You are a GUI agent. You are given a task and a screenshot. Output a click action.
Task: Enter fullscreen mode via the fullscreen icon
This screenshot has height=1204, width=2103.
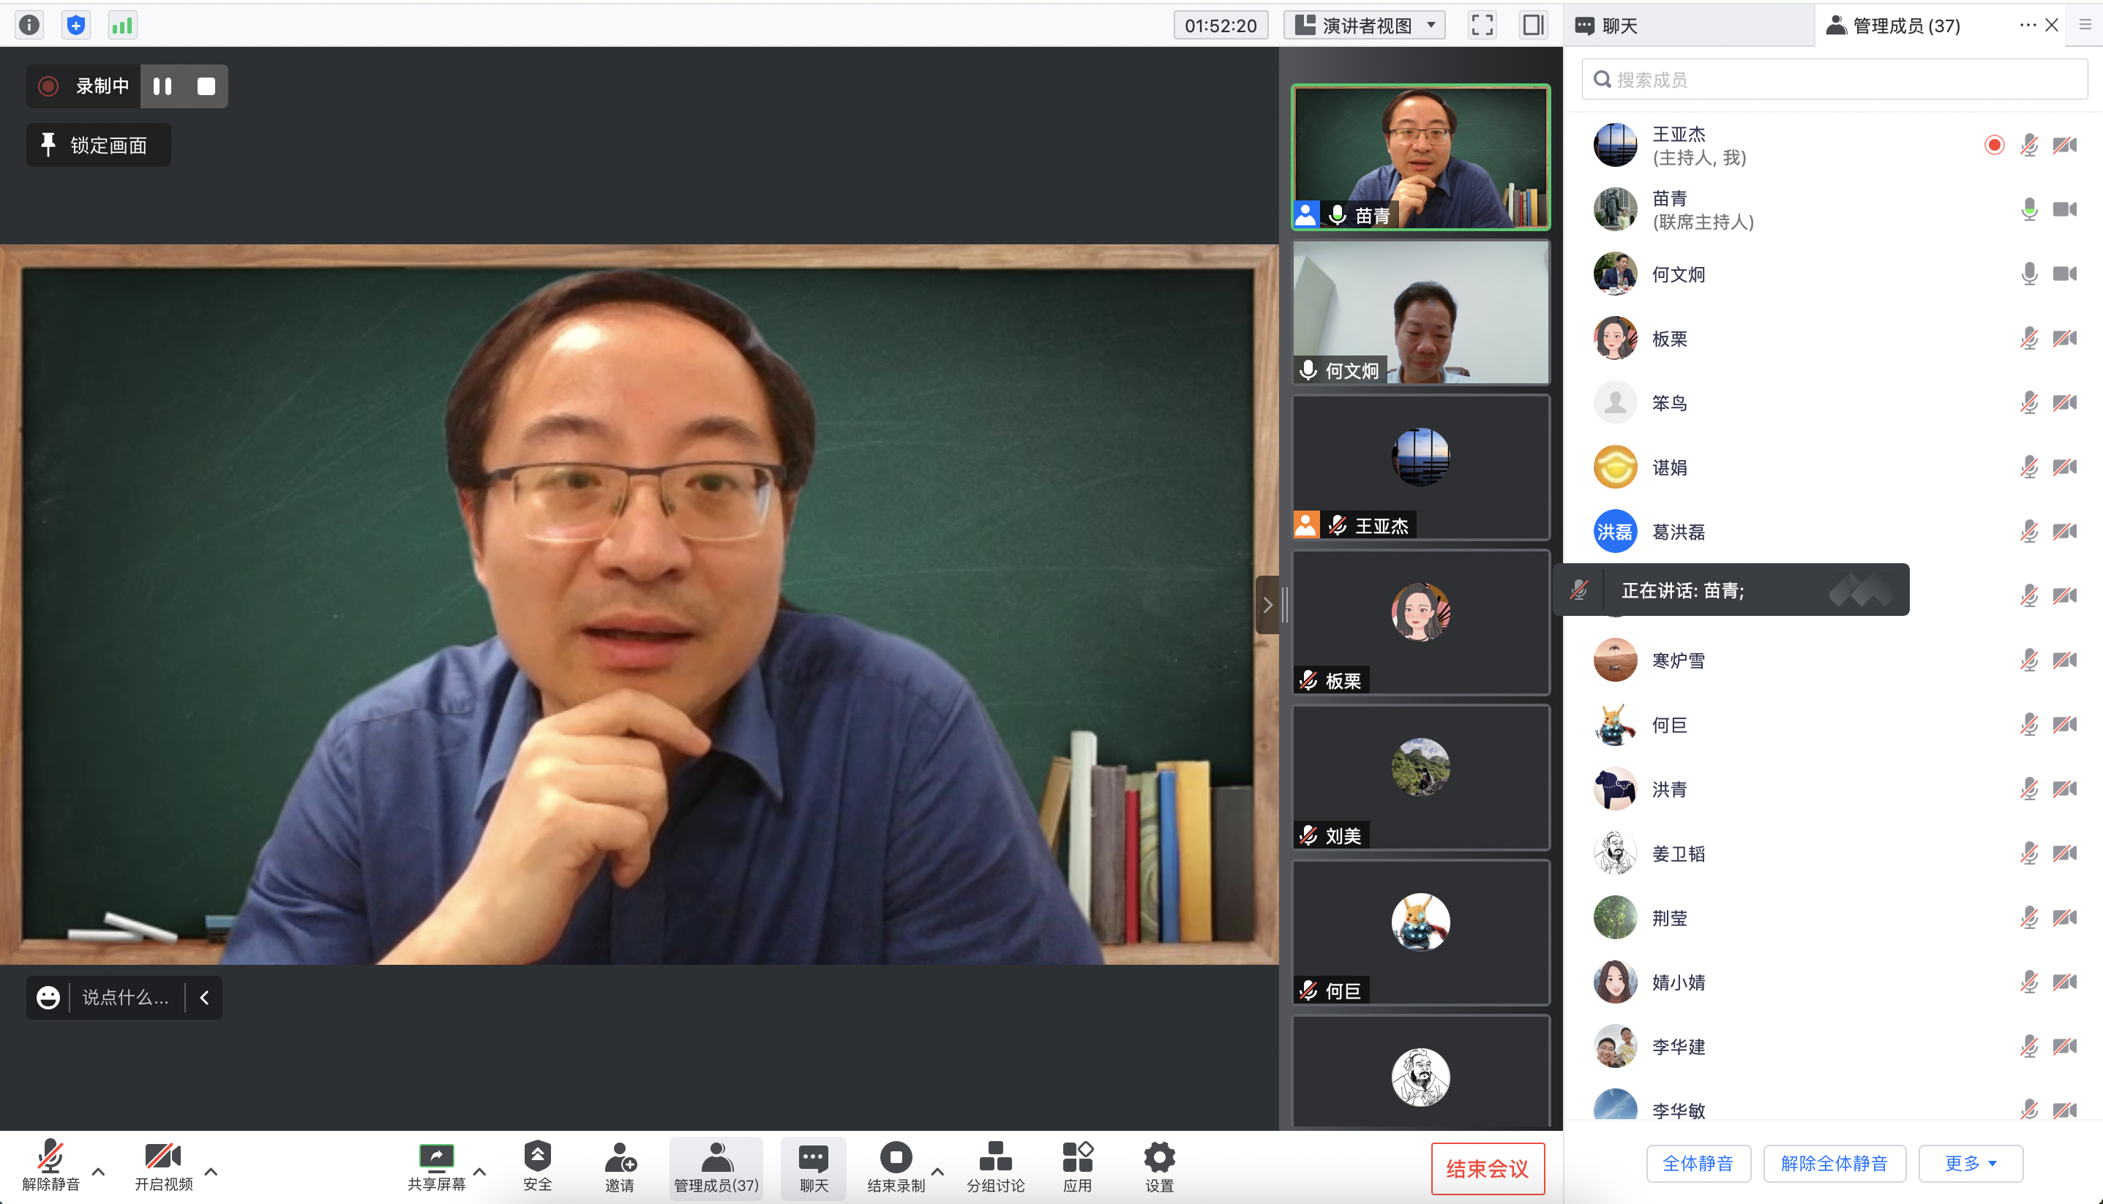tap(1482, 25)
